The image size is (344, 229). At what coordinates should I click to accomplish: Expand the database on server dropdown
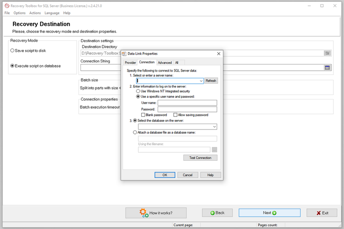tap(214, 127)
